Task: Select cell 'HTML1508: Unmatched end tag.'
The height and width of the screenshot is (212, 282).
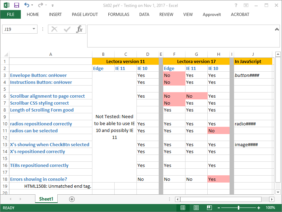Action: tap(51, 186)
